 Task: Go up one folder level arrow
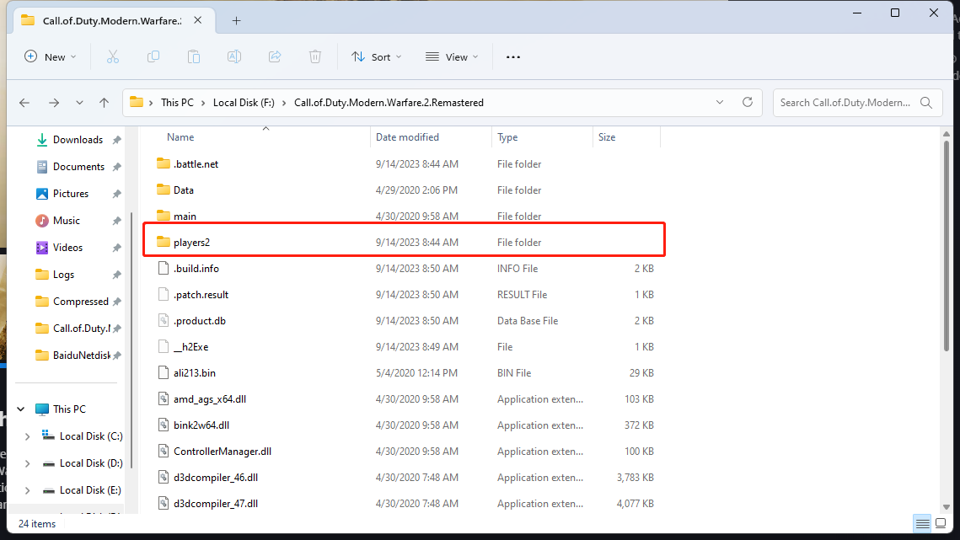coord(104,103)
